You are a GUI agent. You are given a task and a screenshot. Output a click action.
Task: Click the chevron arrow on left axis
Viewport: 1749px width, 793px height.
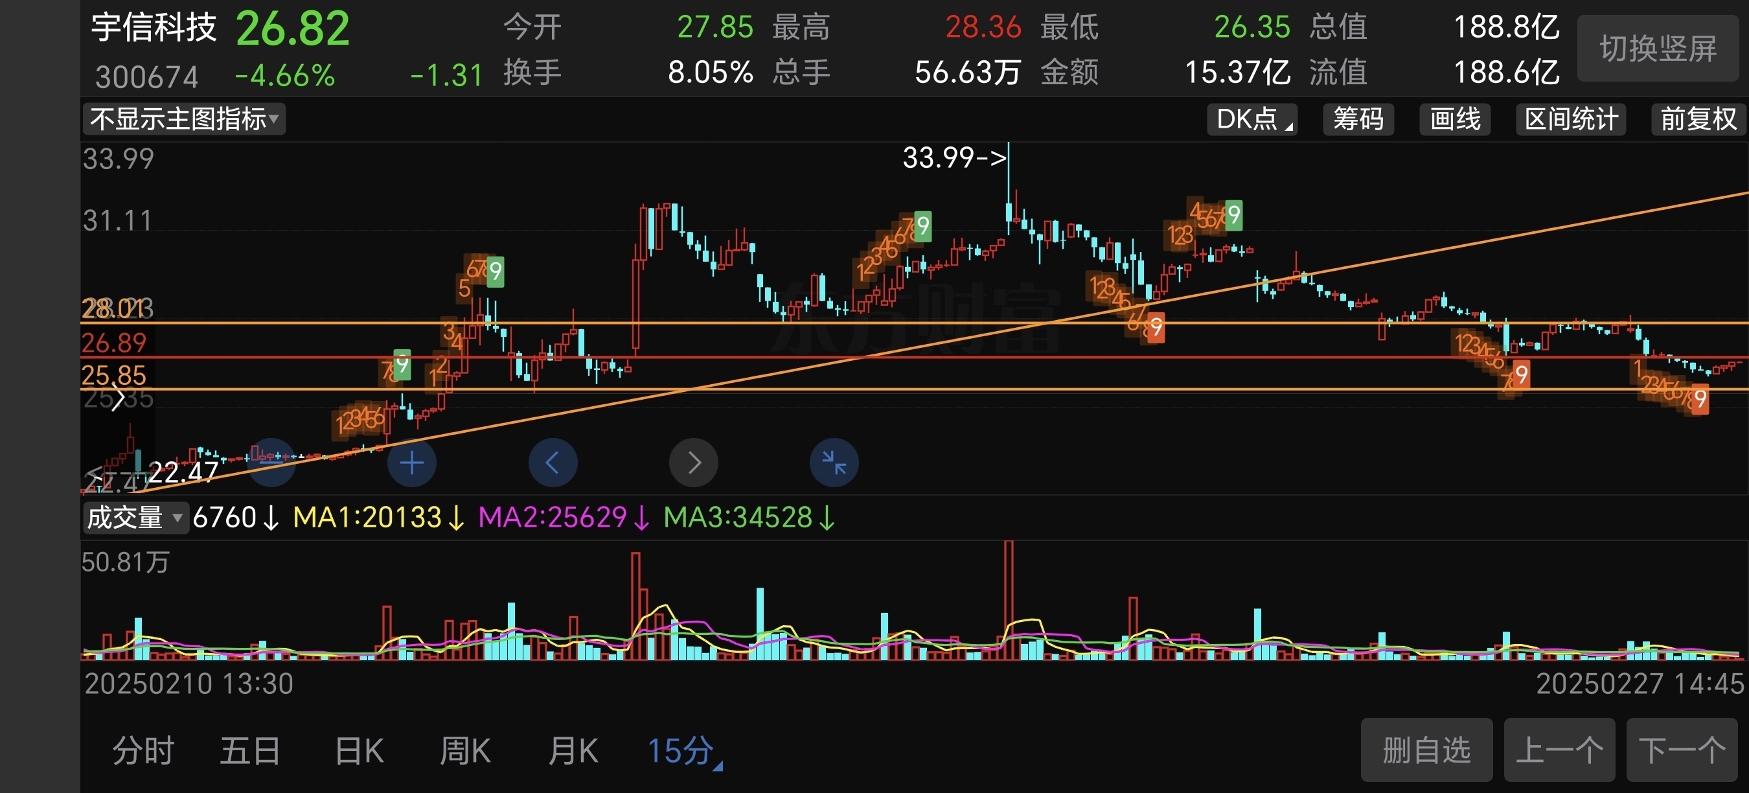117,398
